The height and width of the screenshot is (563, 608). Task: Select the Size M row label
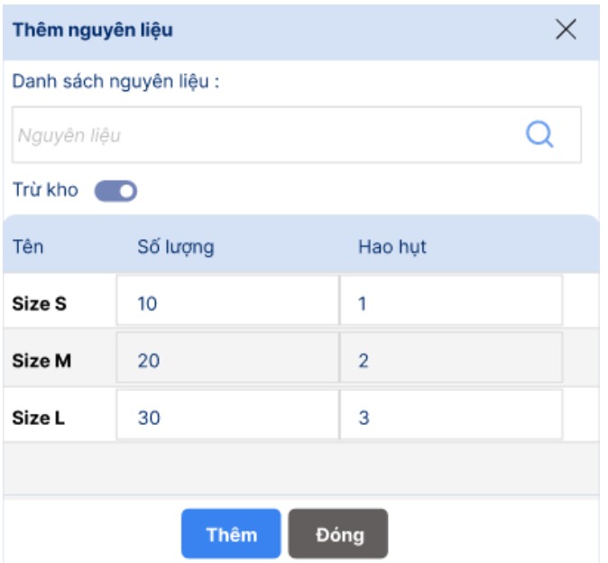point(41,361)
